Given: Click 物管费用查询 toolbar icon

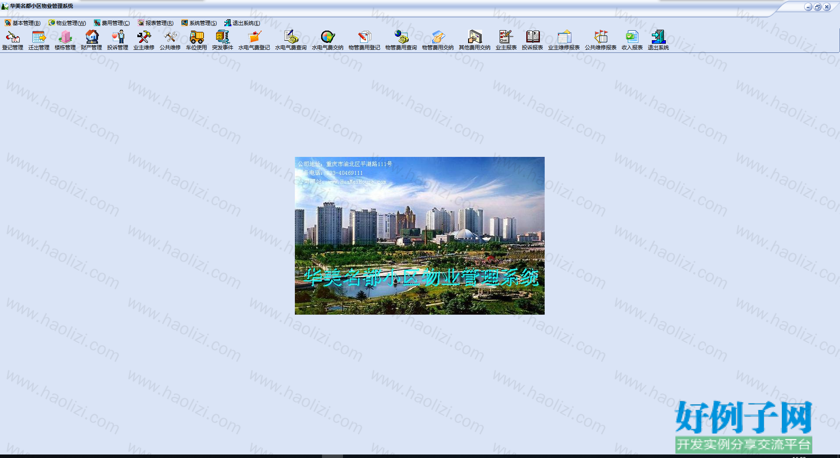Looking at the screenshot, I should click(401, 40).
